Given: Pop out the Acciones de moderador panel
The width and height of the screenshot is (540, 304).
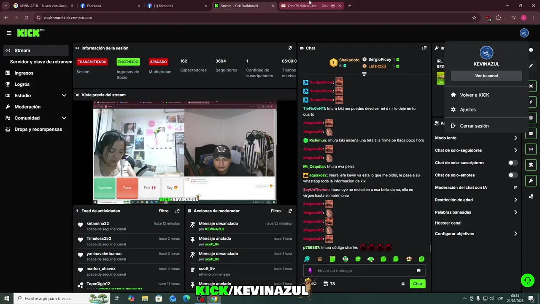Looking at the screenshot, I should [x=289, y=211].
